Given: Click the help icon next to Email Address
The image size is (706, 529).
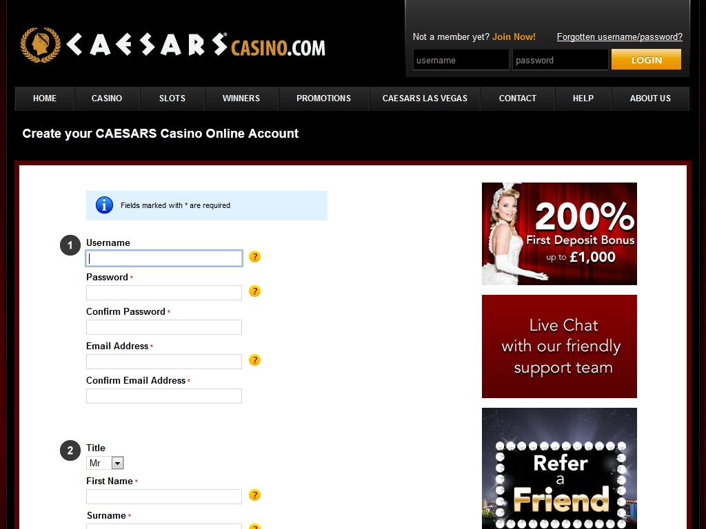Looking at the screenshot, I should pos(254,360).
